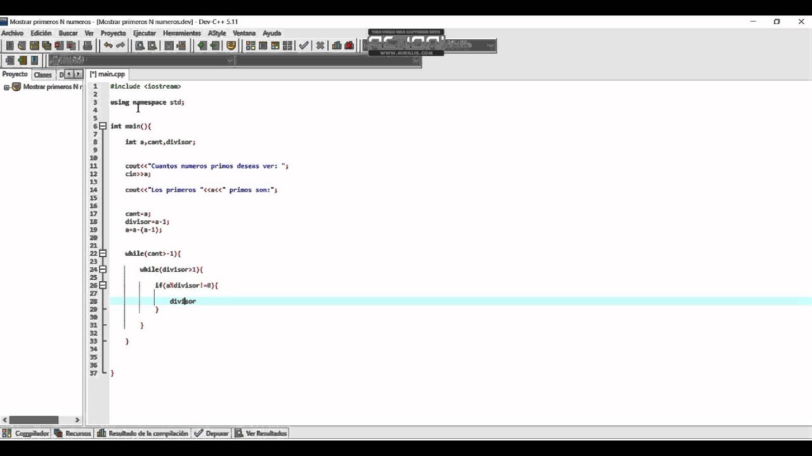The width and height of the screenshot is (812, 456).
Task: Open the Buscar menu
Action: point(68,33)
